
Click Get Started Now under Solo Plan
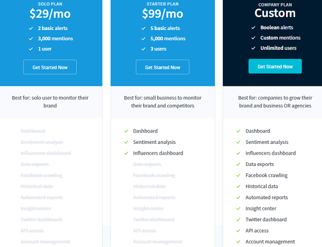pyautogui.click(x=50, y=67)
